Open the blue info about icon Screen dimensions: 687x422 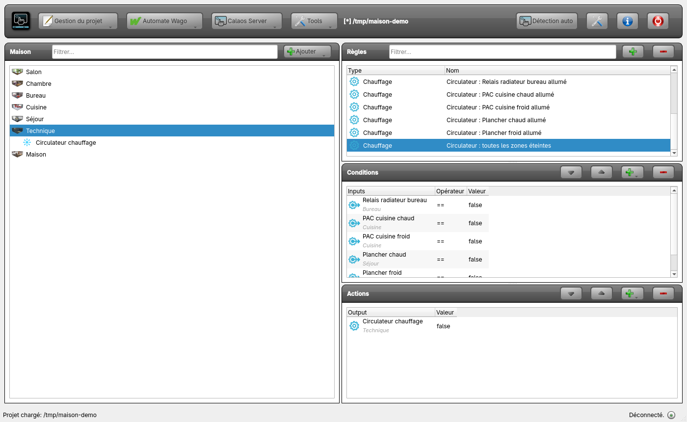[x=628, y=21]
